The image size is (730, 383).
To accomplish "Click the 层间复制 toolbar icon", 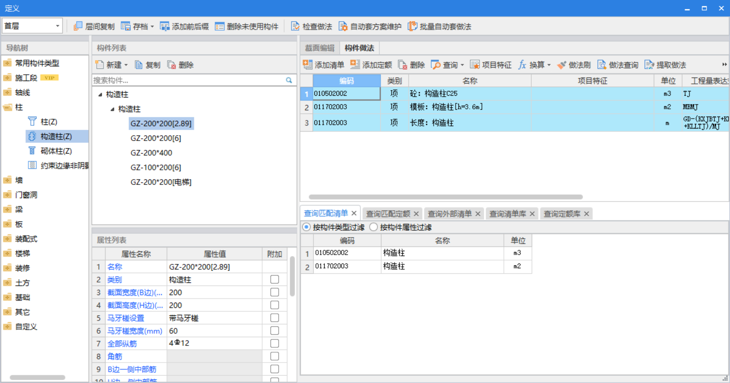I will click(78, 26).
